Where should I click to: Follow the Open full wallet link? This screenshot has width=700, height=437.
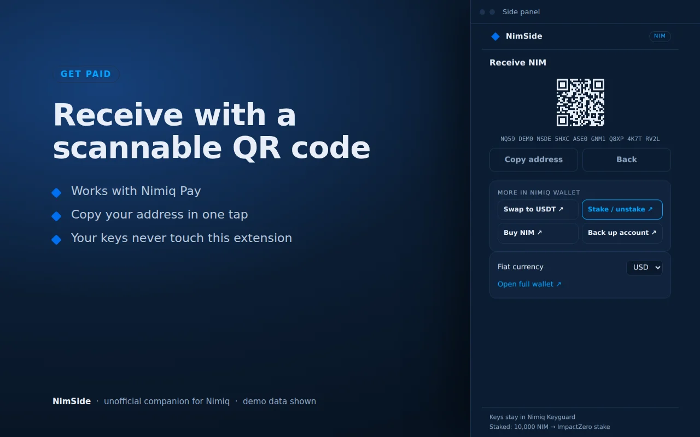[529, 284]
